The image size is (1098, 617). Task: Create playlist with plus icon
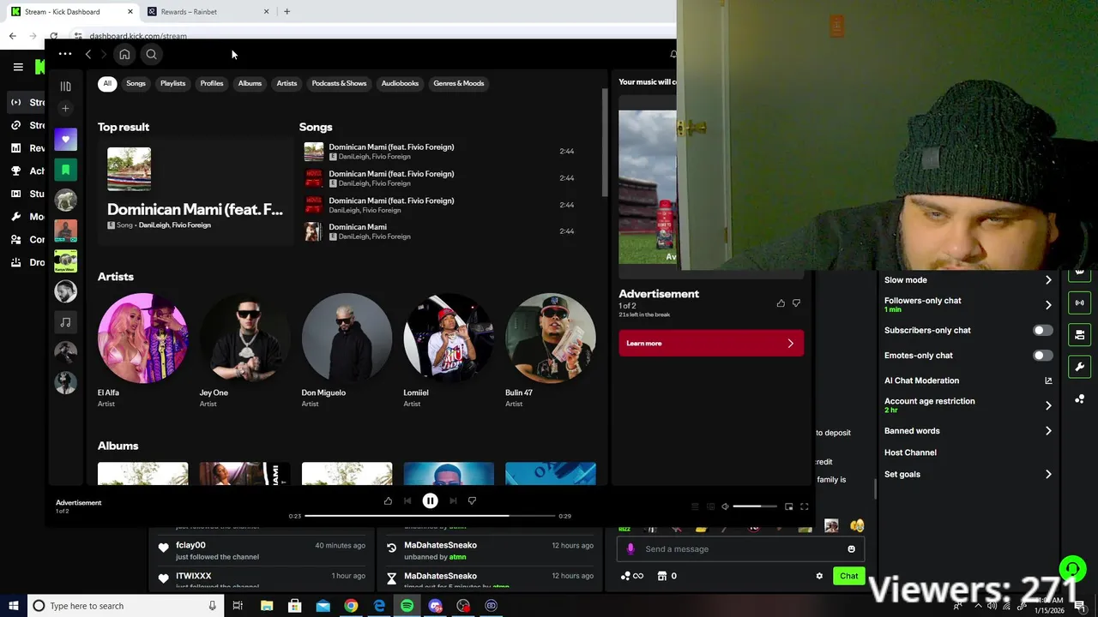click(x=65, y=108)
